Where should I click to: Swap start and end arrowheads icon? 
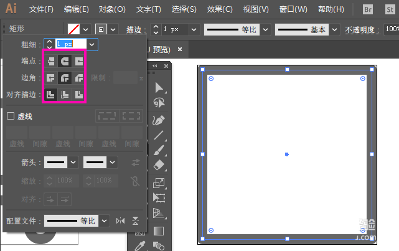tap(136, 163)
